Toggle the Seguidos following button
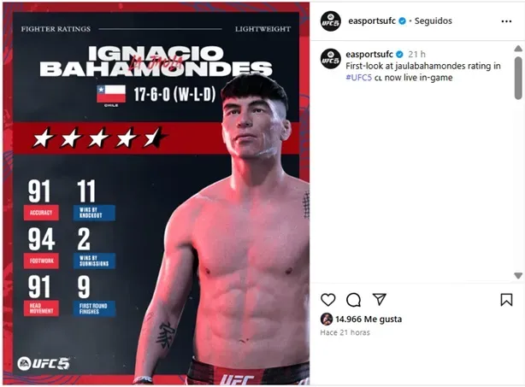525x387 pixels. click(434, 21)
